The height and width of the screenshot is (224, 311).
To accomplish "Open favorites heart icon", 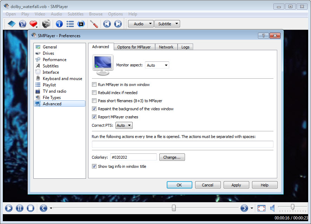I will click(33, 24).
